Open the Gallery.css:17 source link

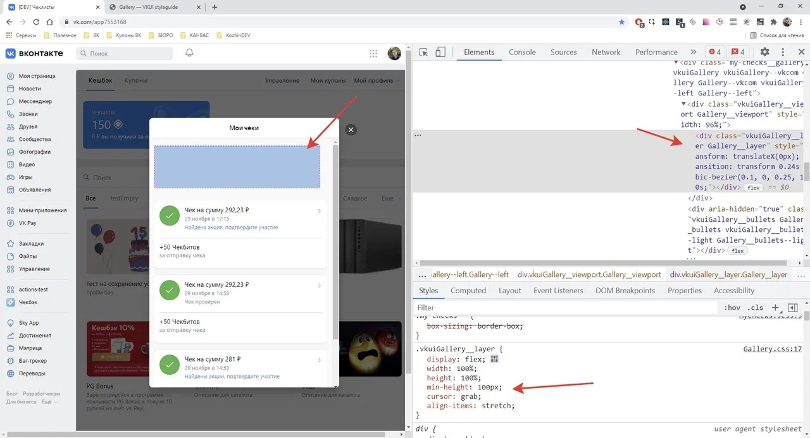[x=772, y=349]
